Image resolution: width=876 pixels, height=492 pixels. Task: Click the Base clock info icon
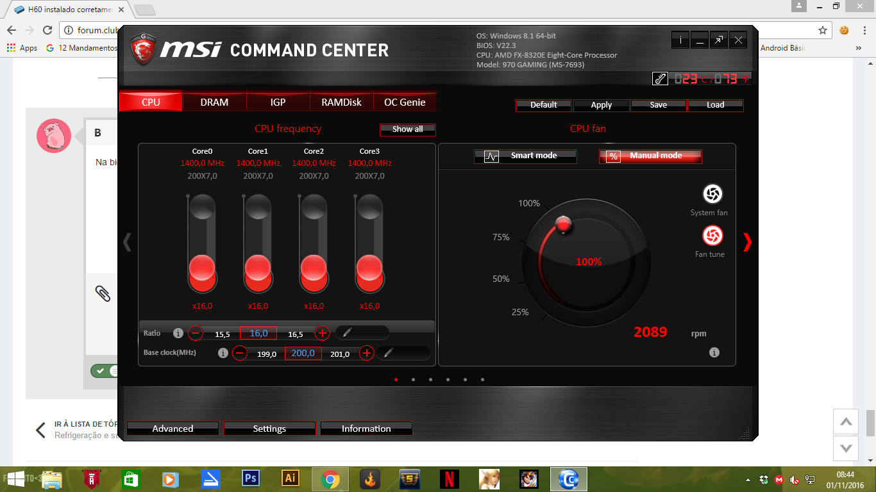[x=223, y=353]
